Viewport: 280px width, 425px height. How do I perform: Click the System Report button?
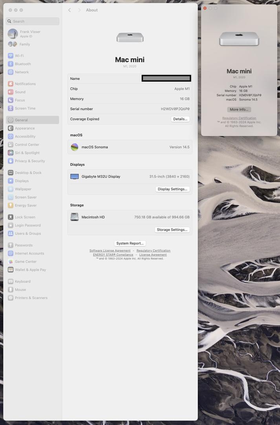coord(130,244)
